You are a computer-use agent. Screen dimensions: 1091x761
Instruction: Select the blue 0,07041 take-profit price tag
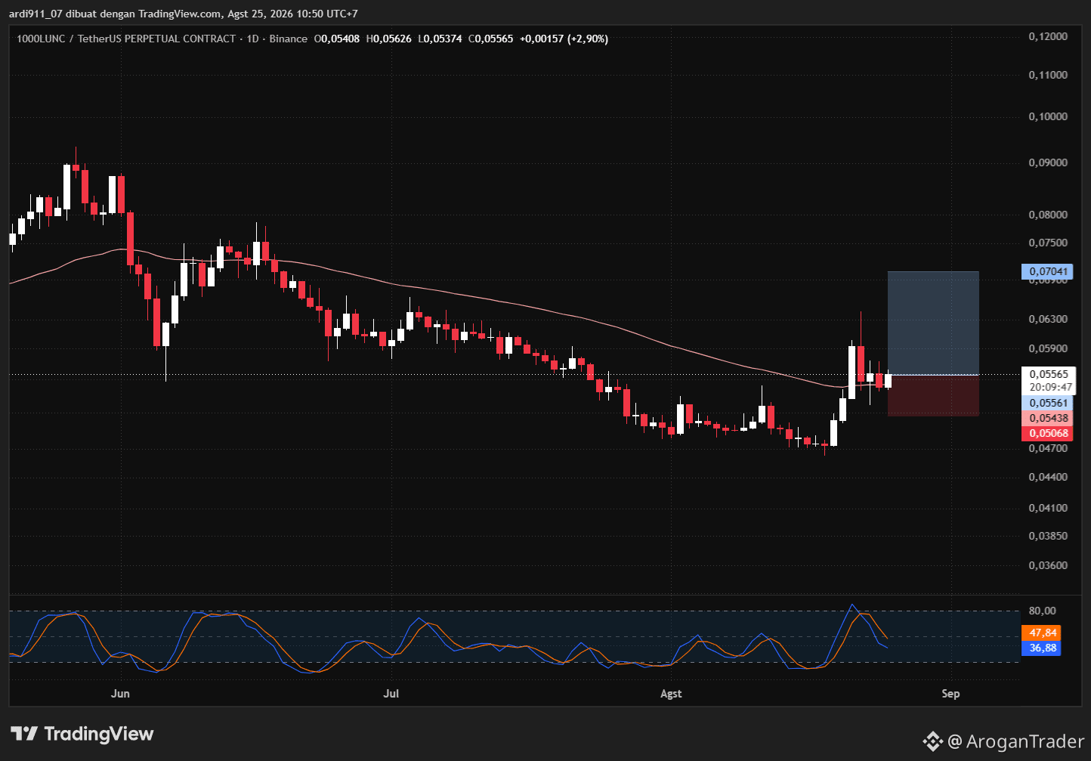click(x=1046, y=271)
